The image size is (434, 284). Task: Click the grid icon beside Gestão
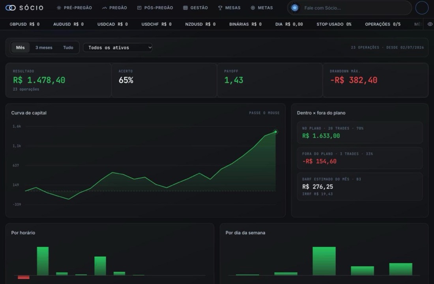(185, 8)
